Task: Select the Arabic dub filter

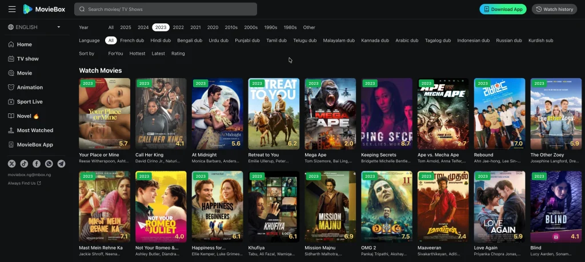Action: coord(407,40)
